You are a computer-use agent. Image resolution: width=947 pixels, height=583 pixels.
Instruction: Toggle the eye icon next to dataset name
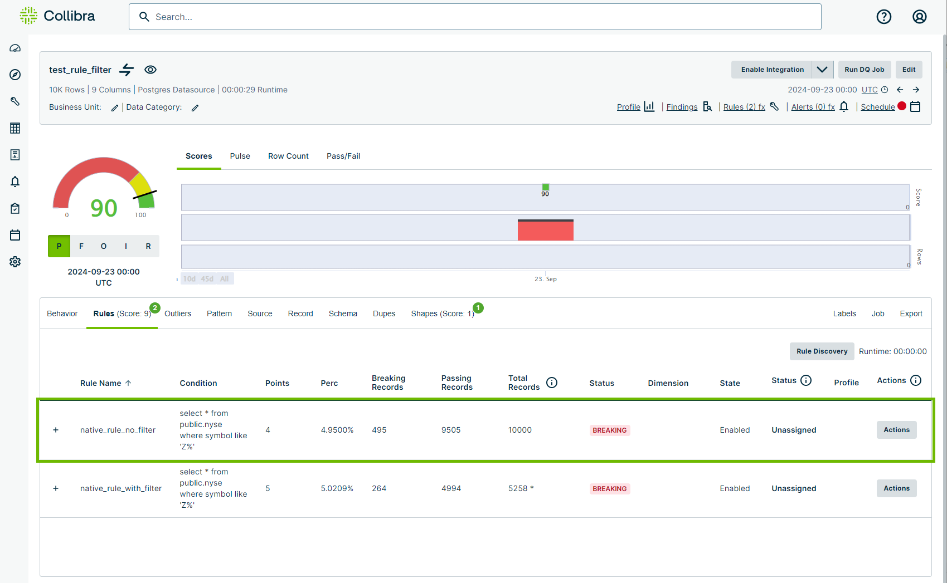tap(150, 70)
